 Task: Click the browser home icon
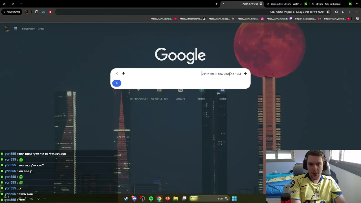tap(336, 12)
